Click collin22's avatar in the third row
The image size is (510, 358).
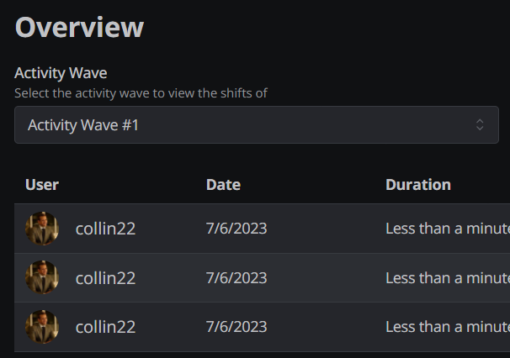[42, 327]
